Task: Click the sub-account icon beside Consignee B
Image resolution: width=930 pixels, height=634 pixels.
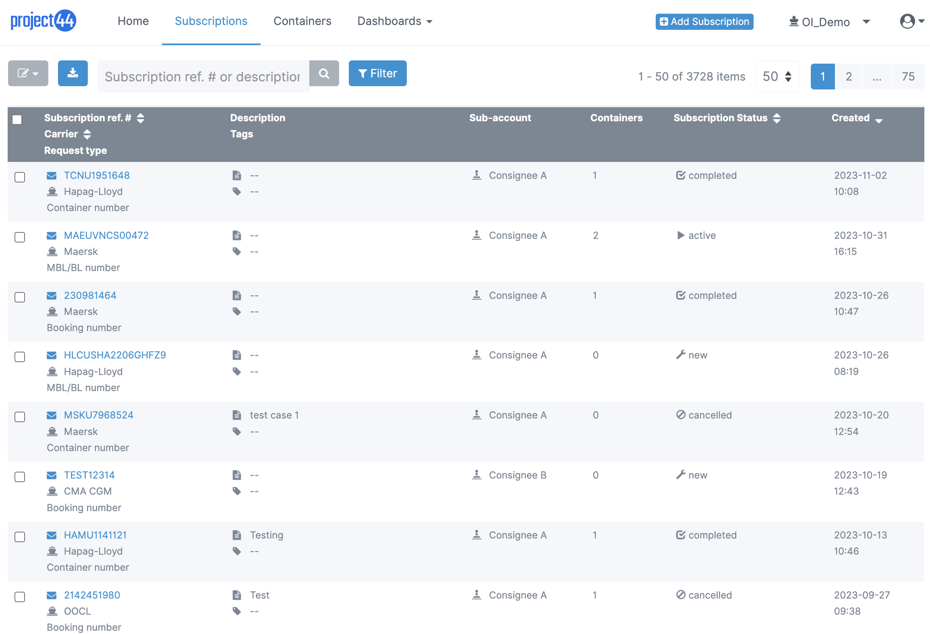Action: [x=477, y=475]
